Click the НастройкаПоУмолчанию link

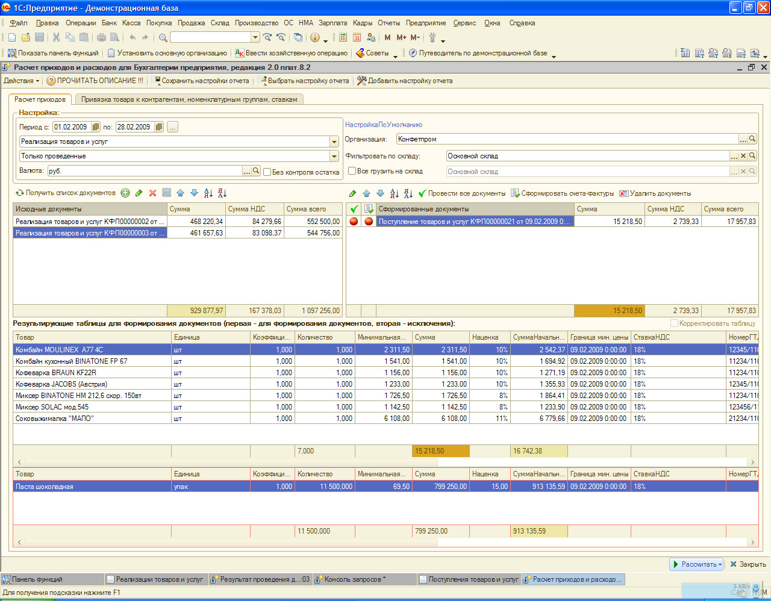384,125
